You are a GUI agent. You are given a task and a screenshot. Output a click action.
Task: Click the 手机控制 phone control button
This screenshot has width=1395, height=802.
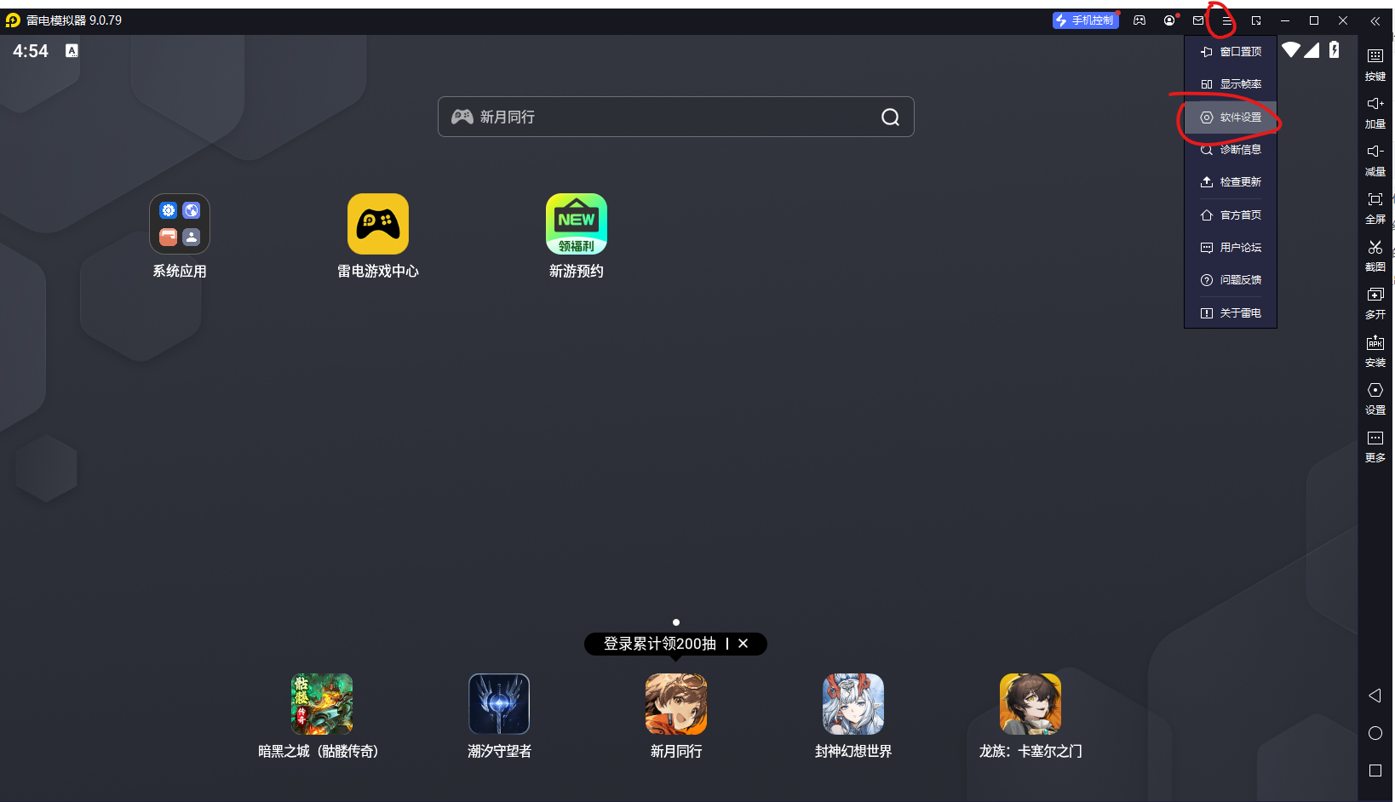1085,20
